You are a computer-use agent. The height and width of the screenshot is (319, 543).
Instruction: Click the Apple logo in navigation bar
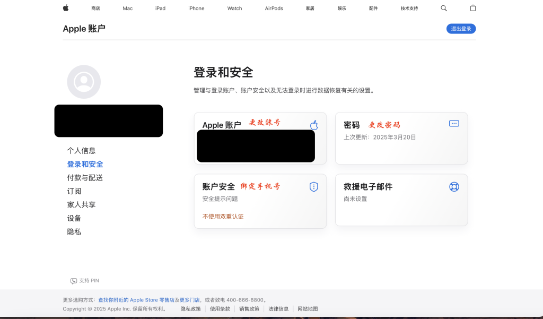(x=66, y=8)
